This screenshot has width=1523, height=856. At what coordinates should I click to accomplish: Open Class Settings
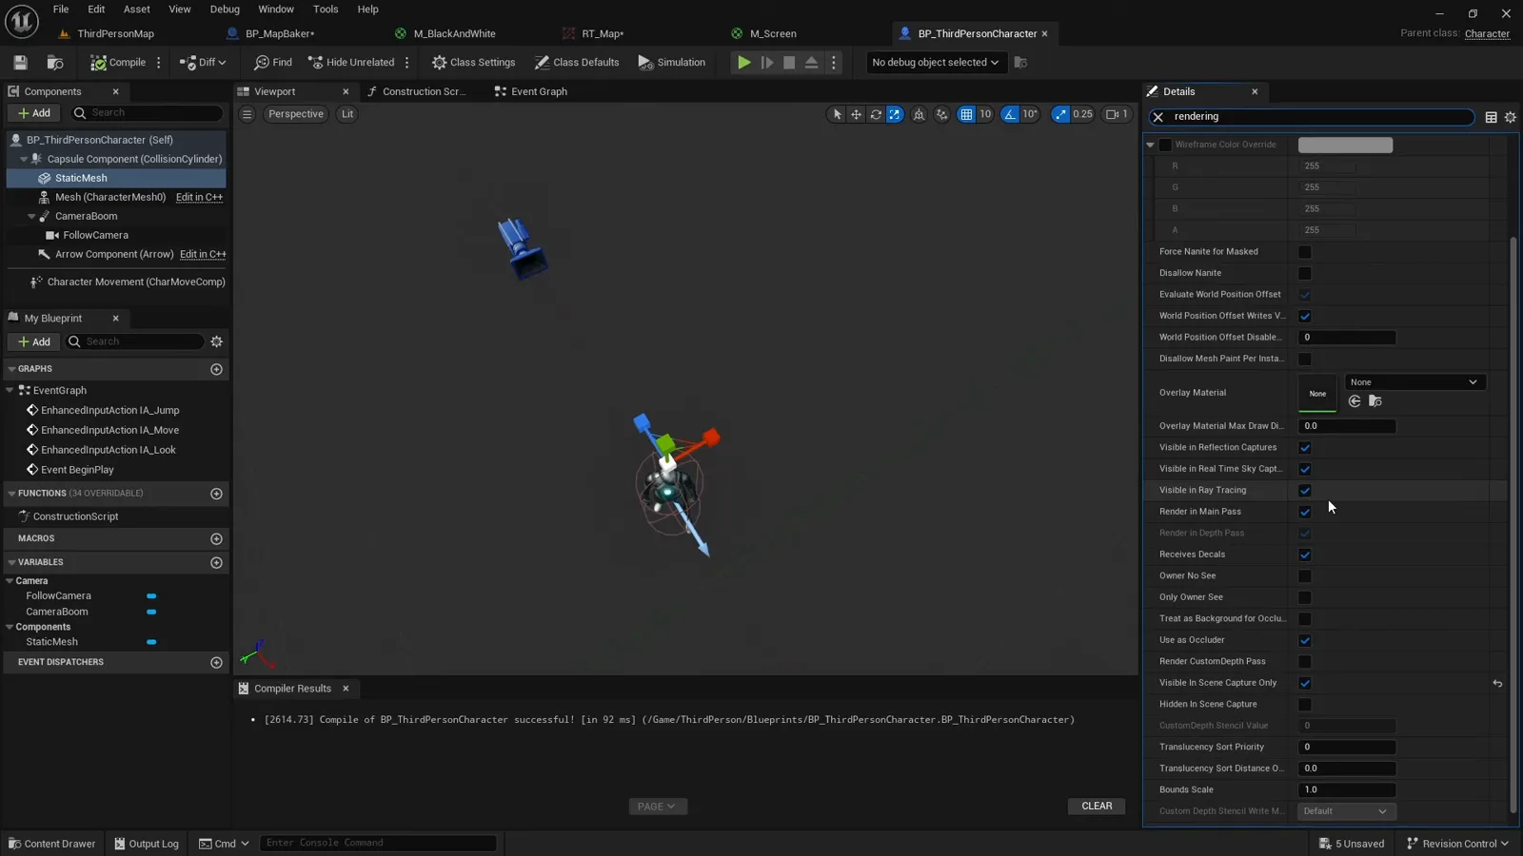point(473,63)
